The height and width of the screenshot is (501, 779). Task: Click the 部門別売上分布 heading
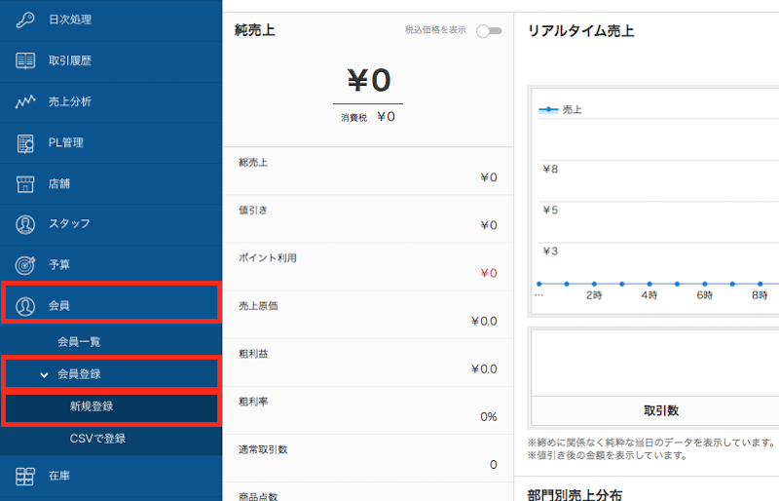coord(575,495)
